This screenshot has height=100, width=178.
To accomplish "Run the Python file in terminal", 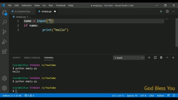I will (x=161, y=11).
